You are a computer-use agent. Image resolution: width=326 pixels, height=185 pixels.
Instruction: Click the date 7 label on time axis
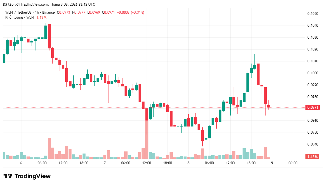(x=105, y=163)
